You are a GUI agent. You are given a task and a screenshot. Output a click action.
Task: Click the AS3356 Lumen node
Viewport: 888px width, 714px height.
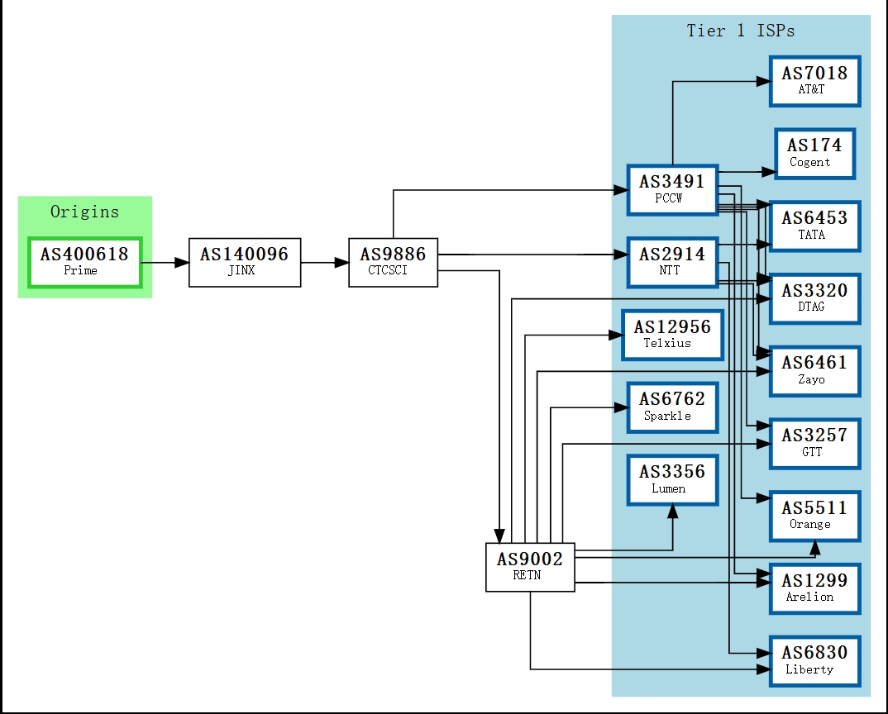coord(673,480)
